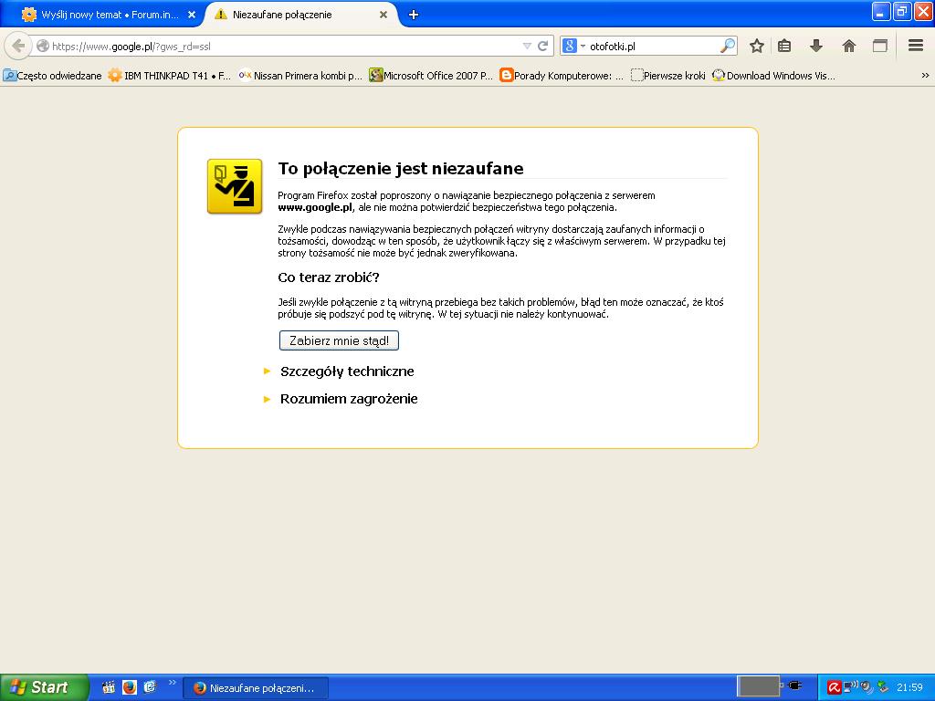Open a new tab with plus button
Viewport: 935px width, 701px height.
click(x=414, y=15)
